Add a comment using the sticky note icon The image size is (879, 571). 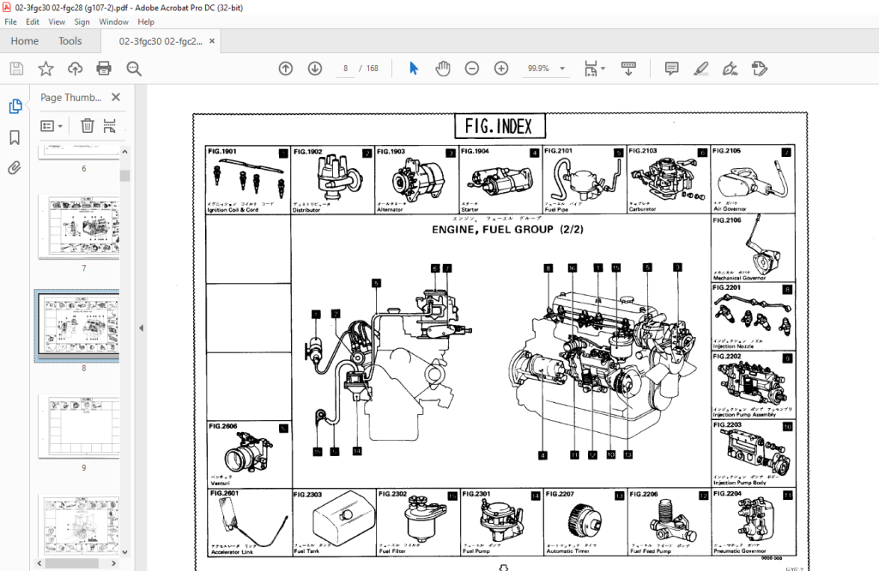(x=671, y=69)
